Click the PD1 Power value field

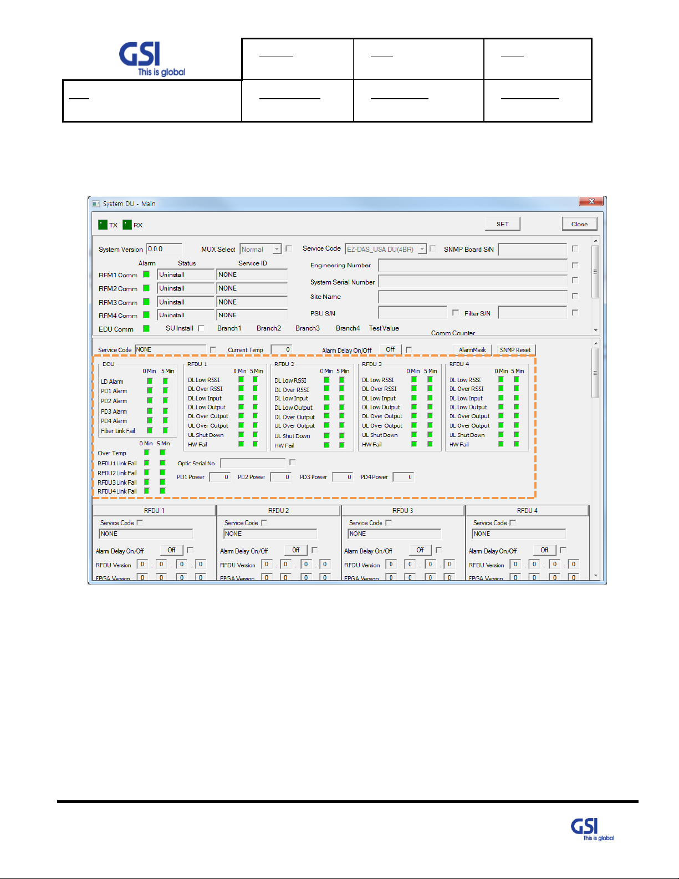219,477
